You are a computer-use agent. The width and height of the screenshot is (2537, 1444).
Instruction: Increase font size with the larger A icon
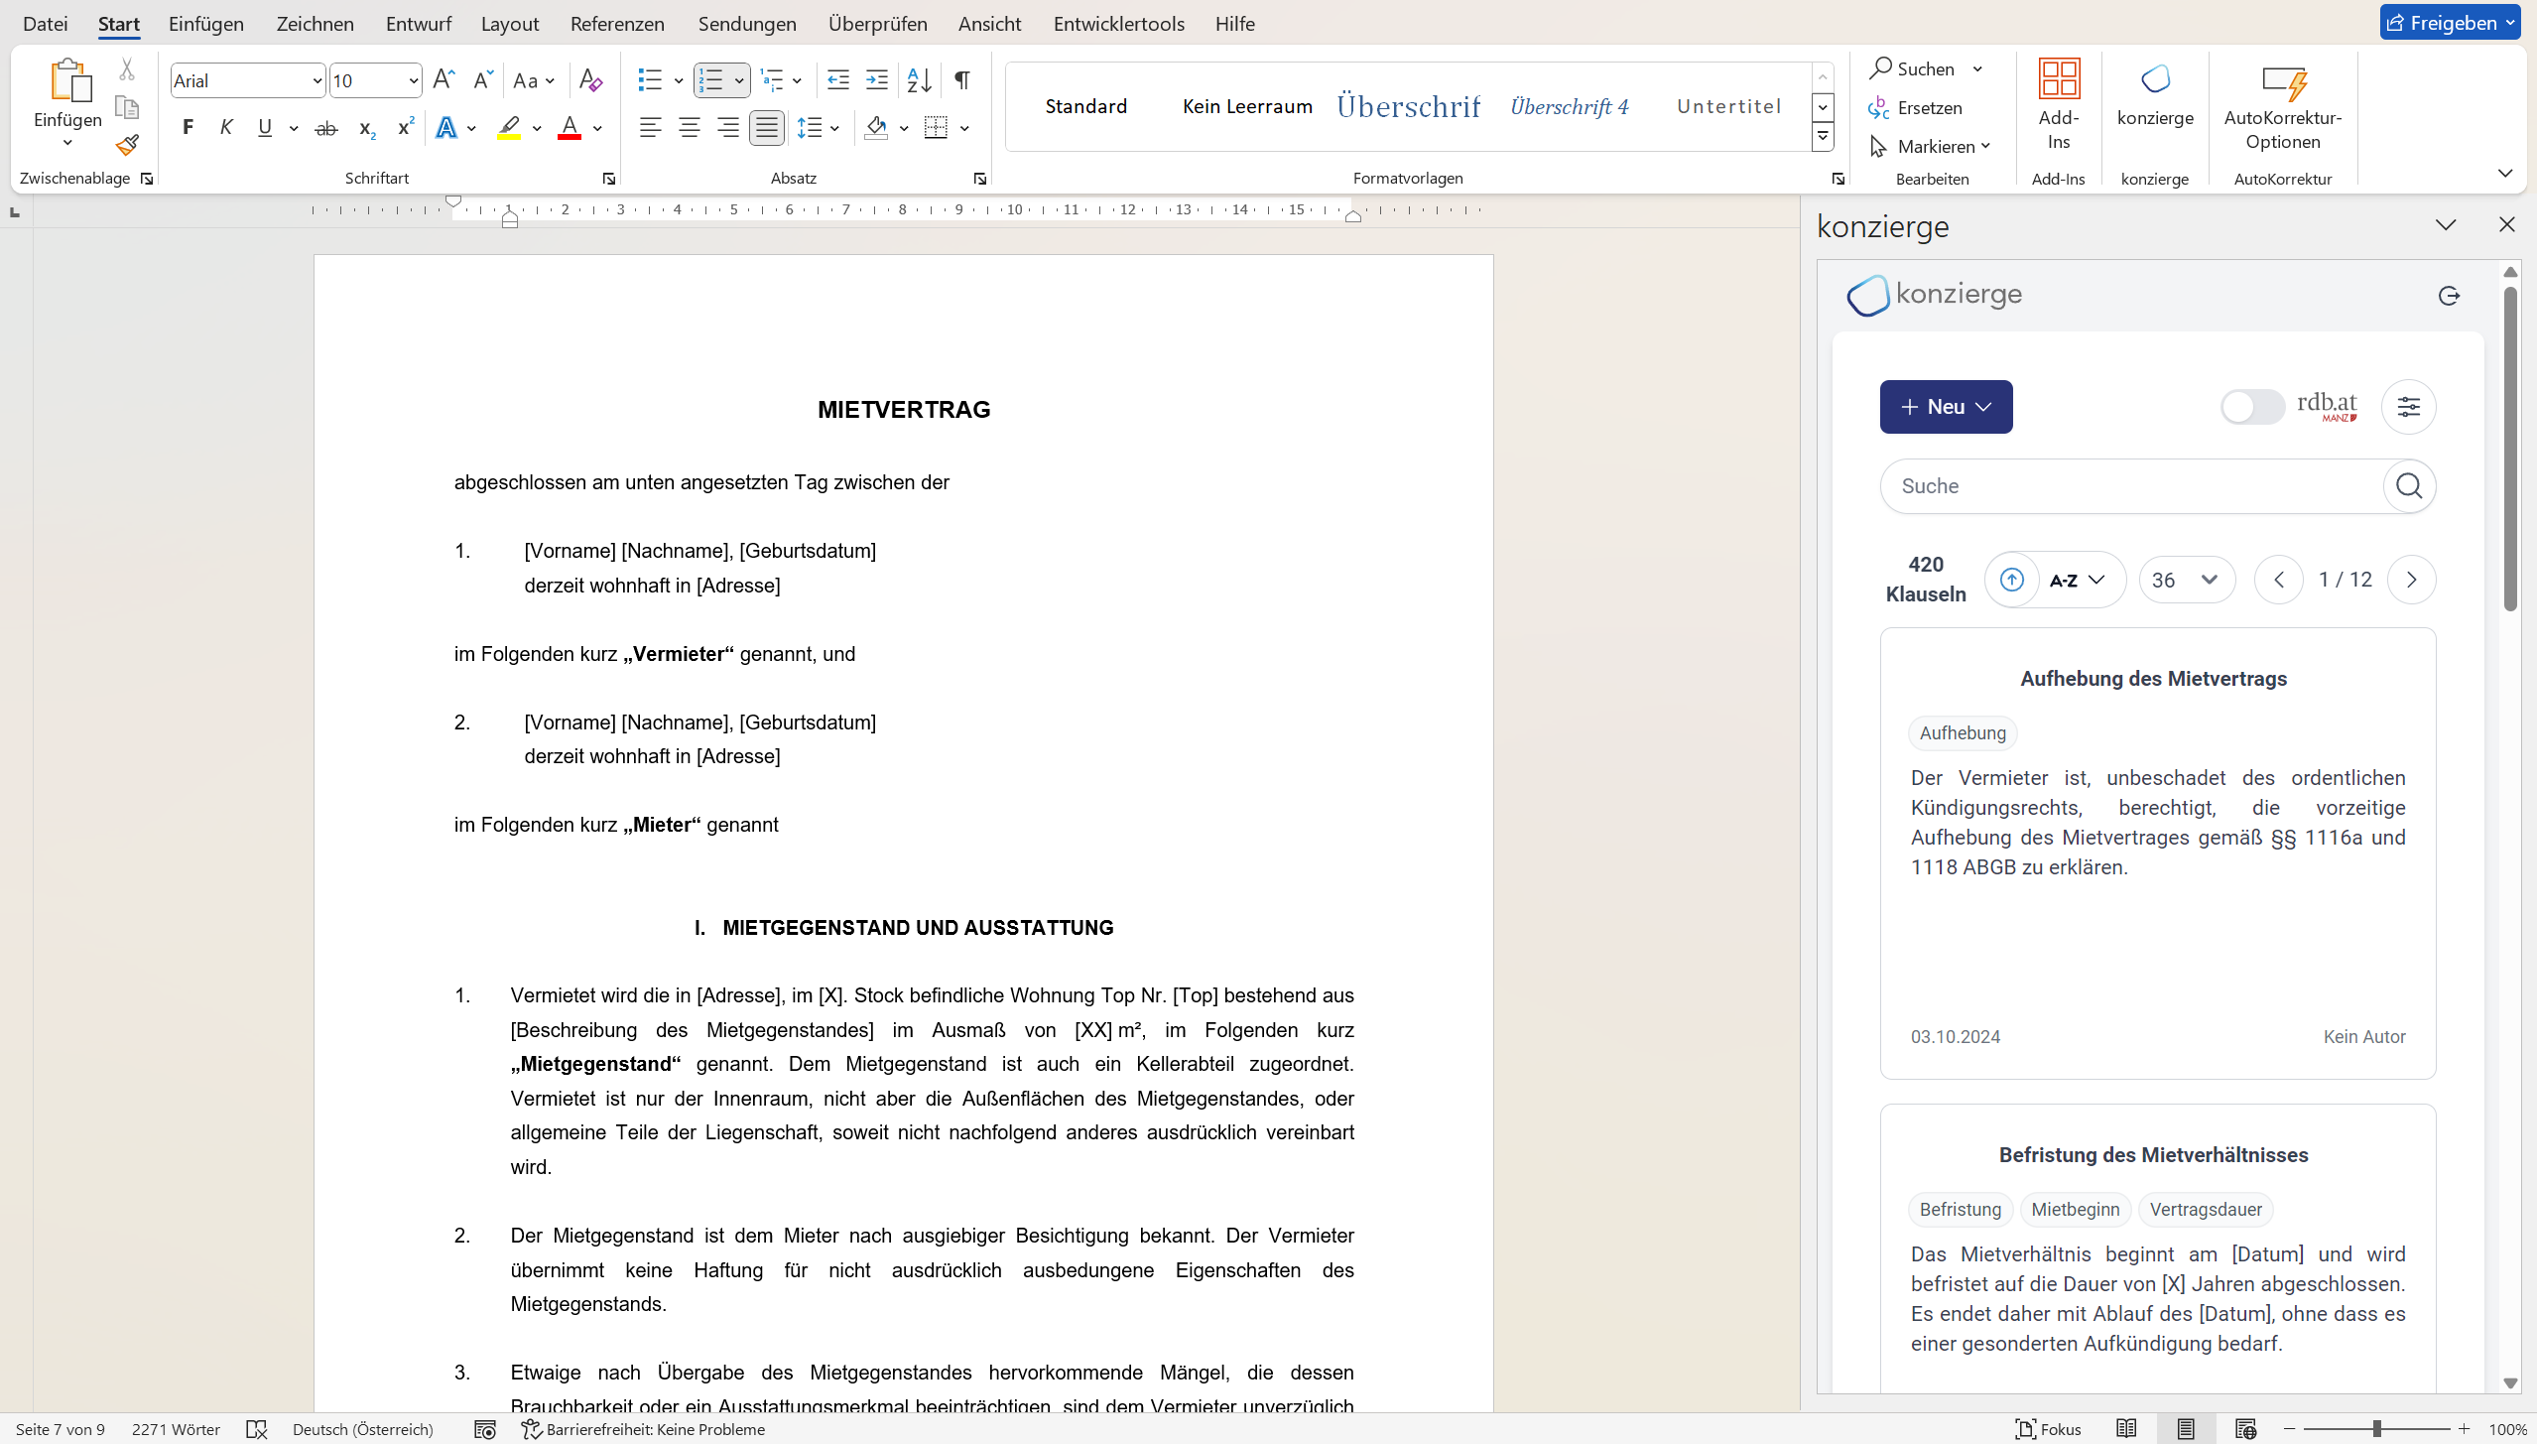click(444, 79)
